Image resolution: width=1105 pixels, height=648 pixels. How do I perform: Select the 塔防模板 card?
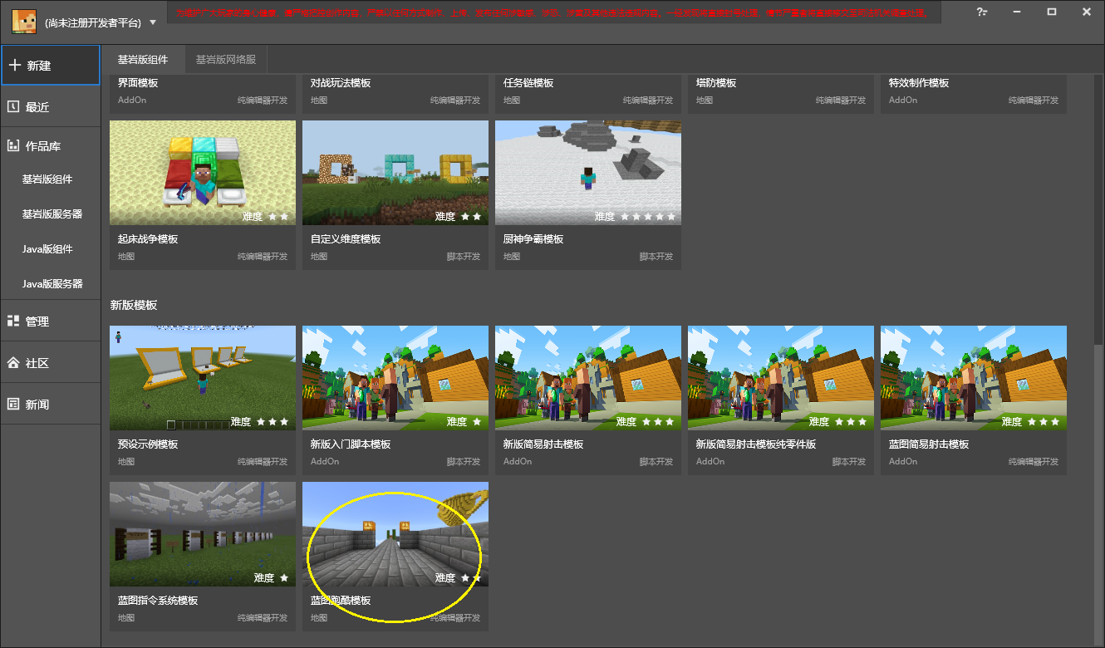(781, 93)
